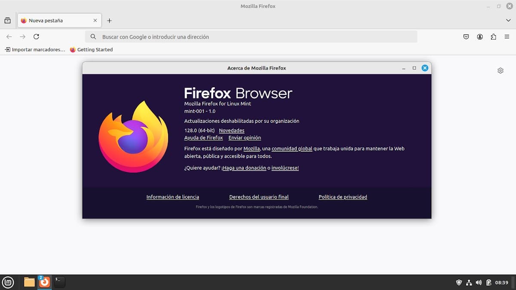Open the tab overview icon above tabs
Screen dimensions: 516x290
[7, 20]
